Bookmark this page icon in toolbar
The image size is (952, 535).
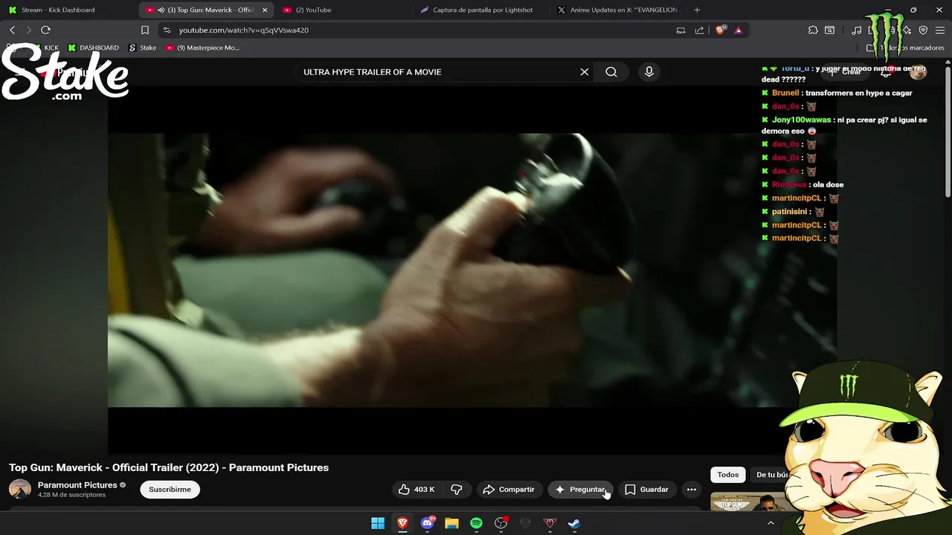145,30
